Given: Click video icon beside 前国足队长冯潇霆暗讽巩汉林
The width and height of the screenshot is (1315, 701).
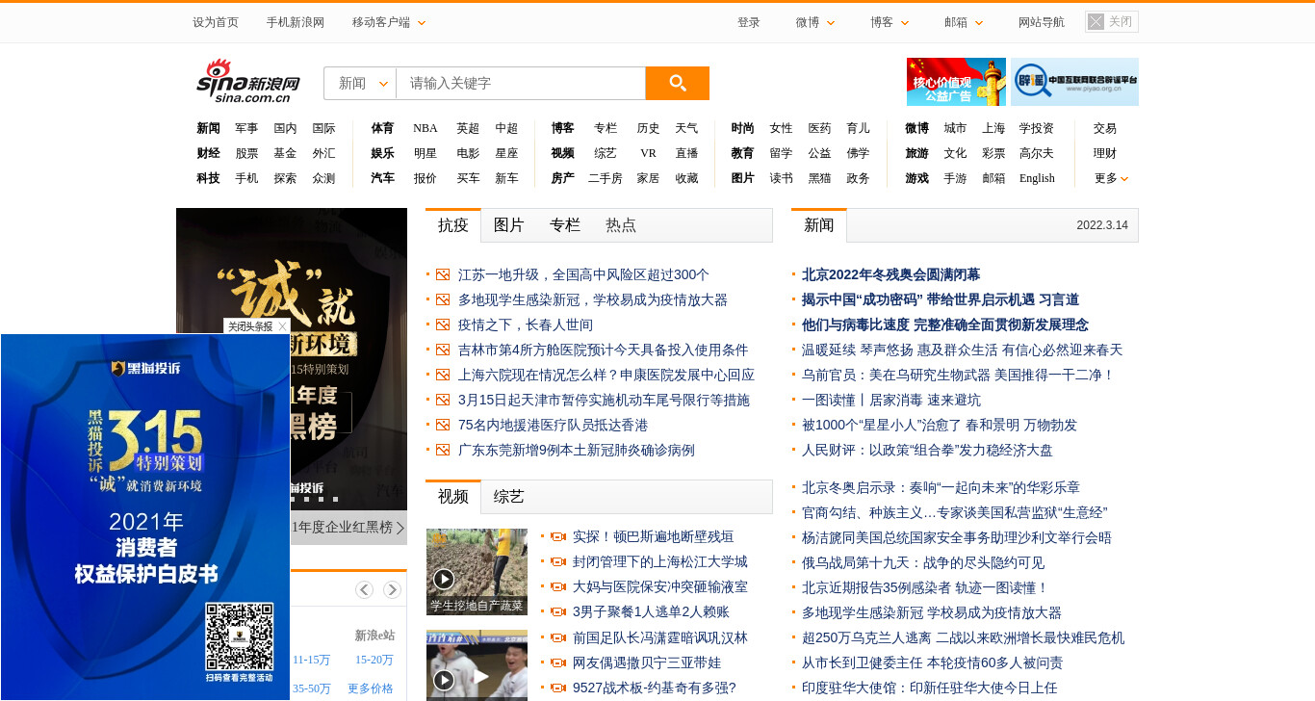Looking at the screenshot, I should click(x=557, y=637).
